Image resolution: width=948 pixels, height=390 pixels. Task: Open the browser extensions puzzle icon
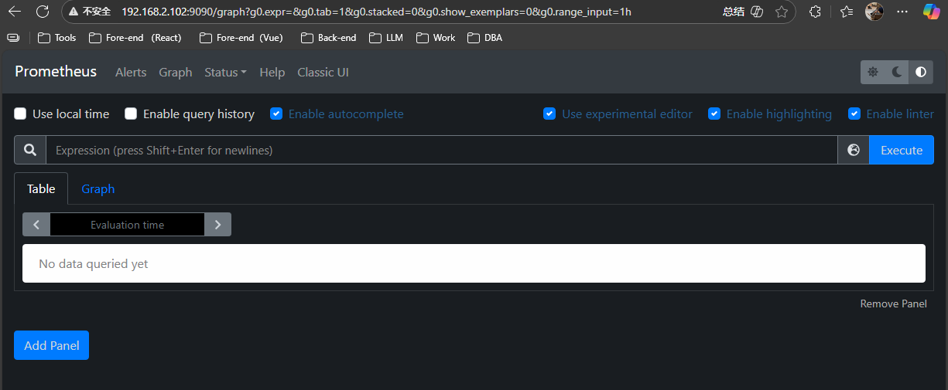(x=815, y=12)
